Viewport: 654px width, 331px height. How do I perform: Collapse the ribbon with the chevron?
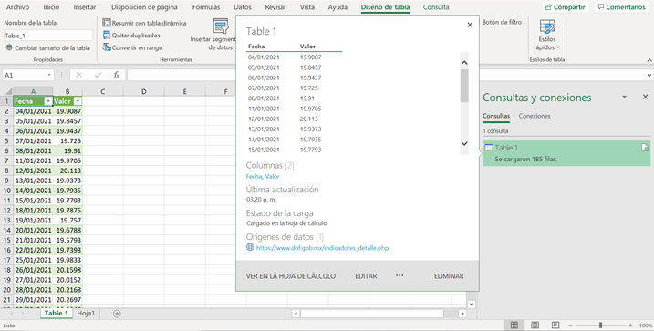pos(649,60)
